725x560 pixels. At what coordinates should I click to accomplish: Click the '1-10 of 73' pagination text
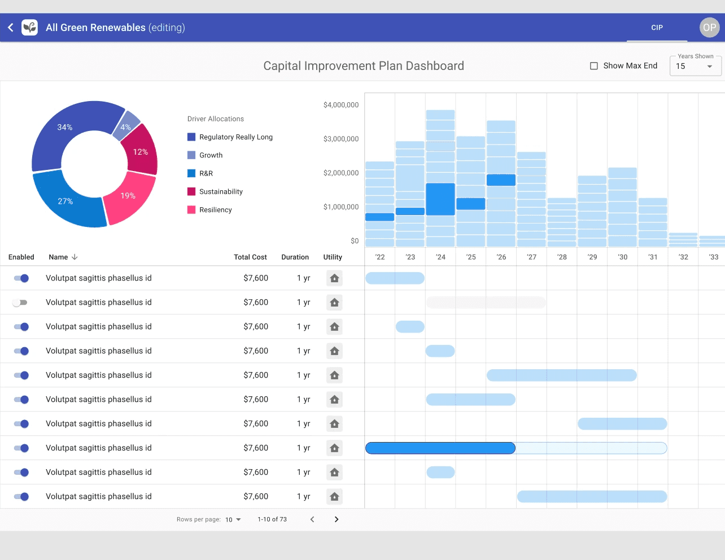pyautogui.click(x=272, y=519)
